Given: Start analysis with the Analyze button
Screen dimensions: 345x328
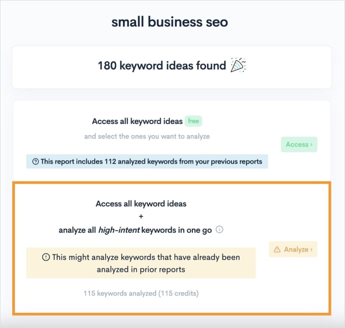Looking at the screenshot, I should click(x=293, y=249).
